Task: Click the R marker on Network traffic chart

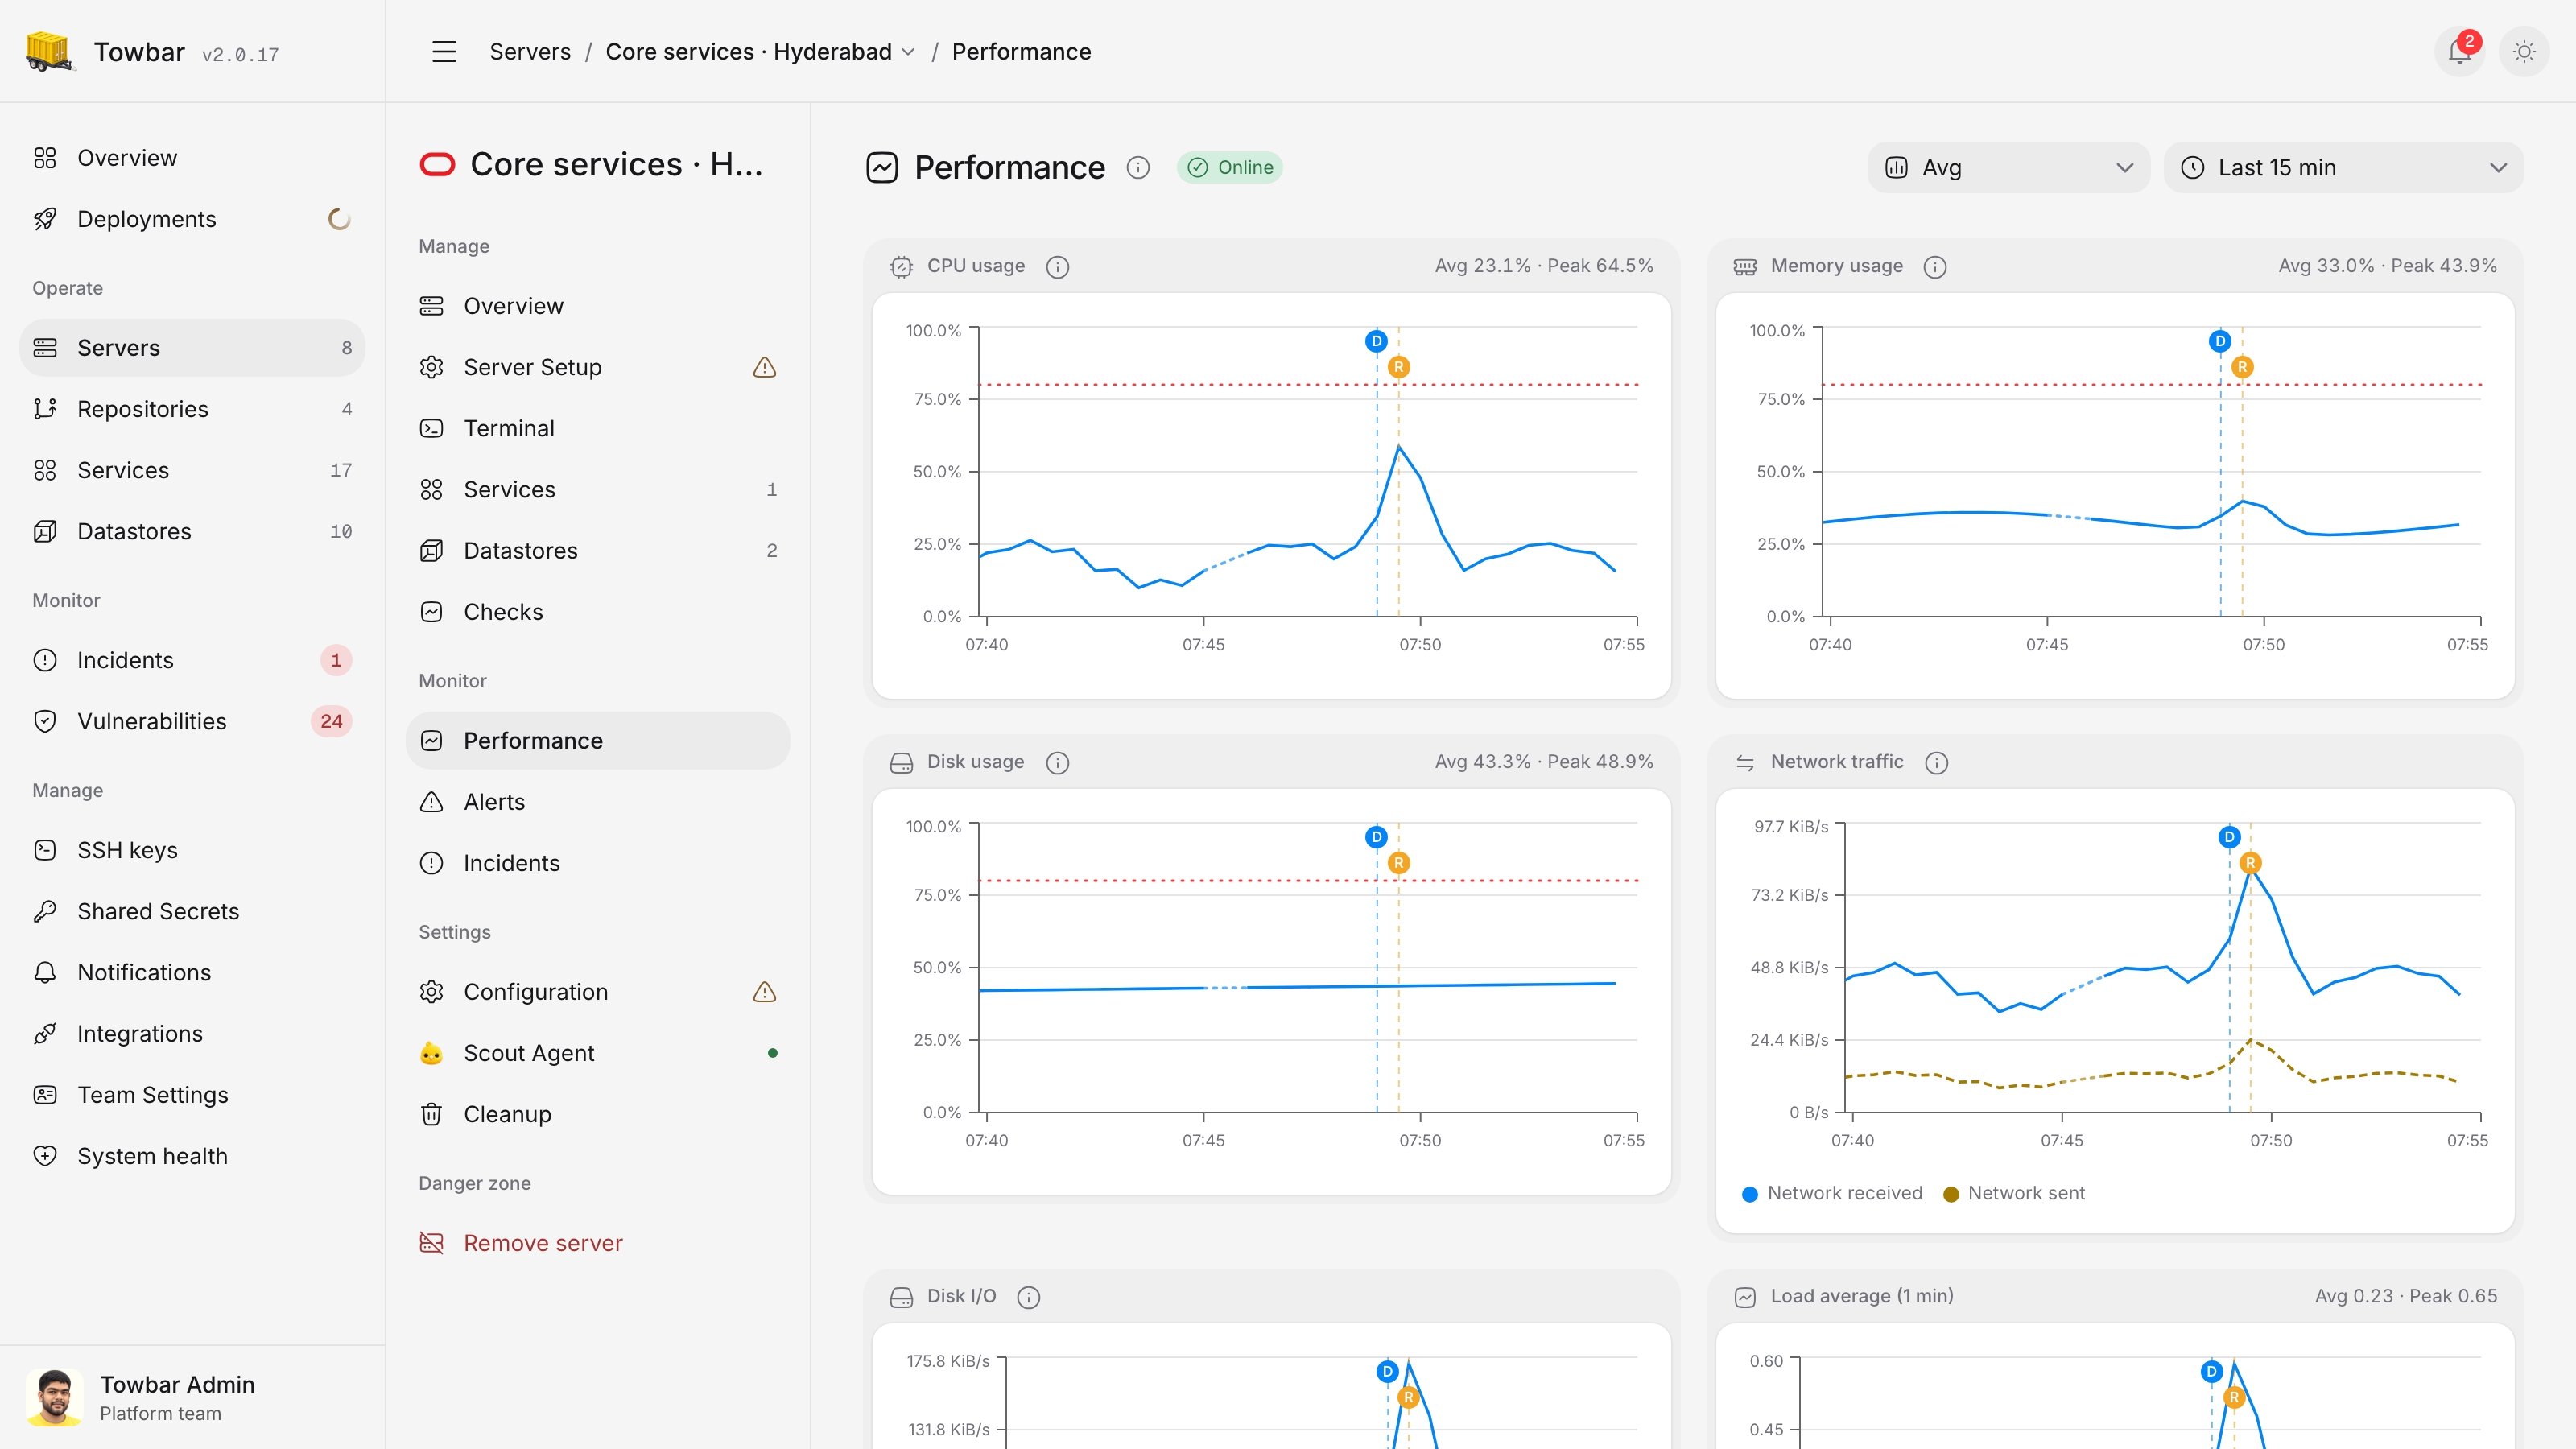Action: point(2250,863)
